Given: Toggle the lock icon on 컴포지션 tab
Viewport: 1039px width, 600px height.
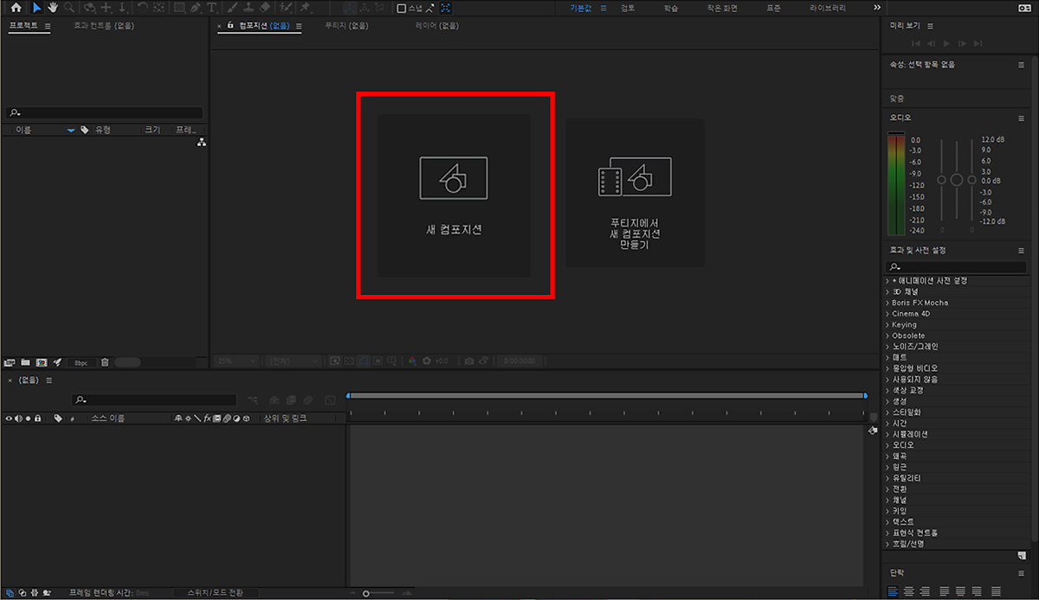Looking at the screenshot, I should point(230,26).
